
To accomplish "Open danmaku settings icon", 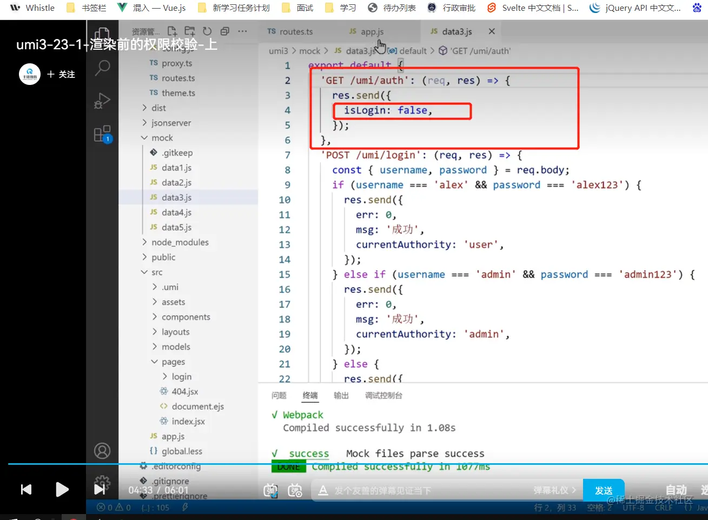I will click(295, 491).
